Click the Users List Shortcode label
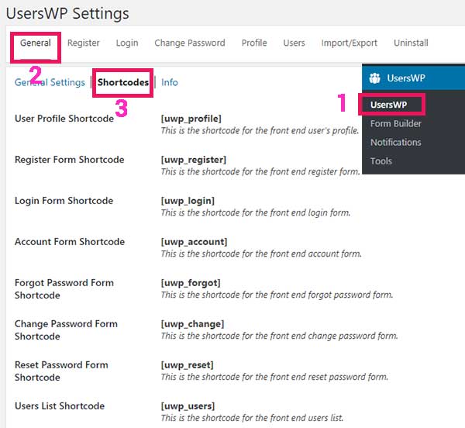Screen dimensions: 465x428 (60, 406)
